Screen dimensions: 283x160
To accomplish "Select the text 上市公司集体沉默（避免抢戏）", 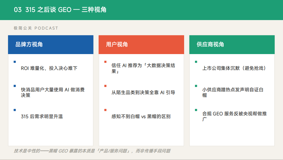I will tap(234, 68).
